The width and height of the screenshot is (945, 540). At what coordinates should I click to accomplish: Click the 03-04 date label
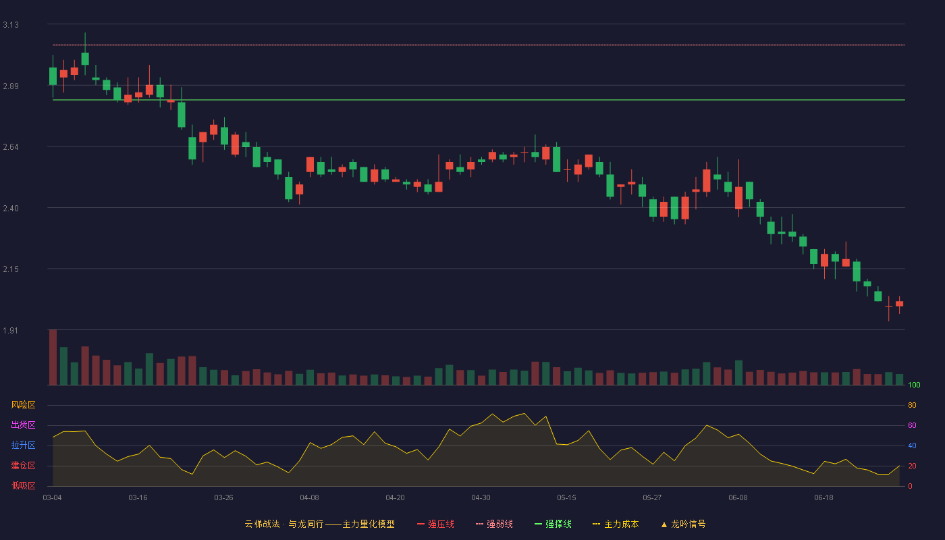coord(52,497)
